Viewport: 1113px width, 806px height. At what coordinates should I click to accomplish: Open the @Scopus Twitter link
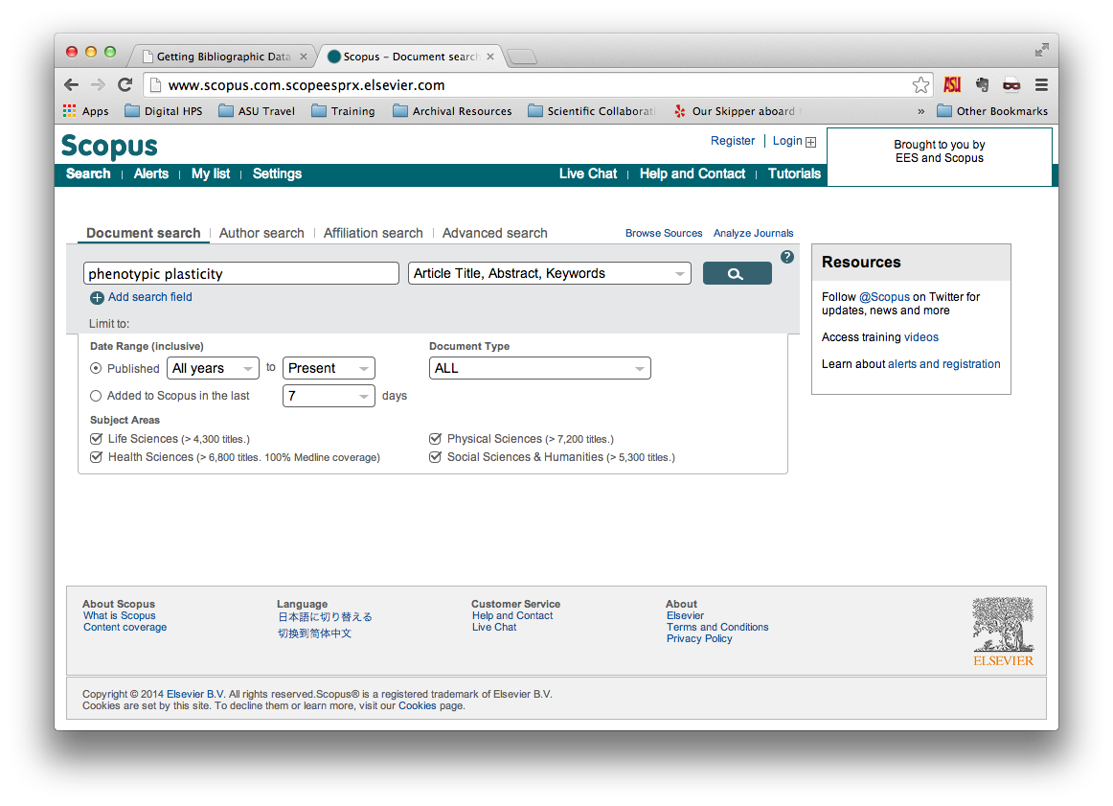(884, 297)
